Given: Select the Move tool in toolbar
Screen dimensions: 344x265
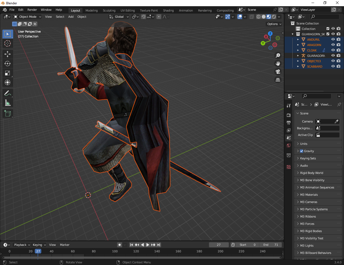Looking at the screenshot, I should [x=8, y=54].
